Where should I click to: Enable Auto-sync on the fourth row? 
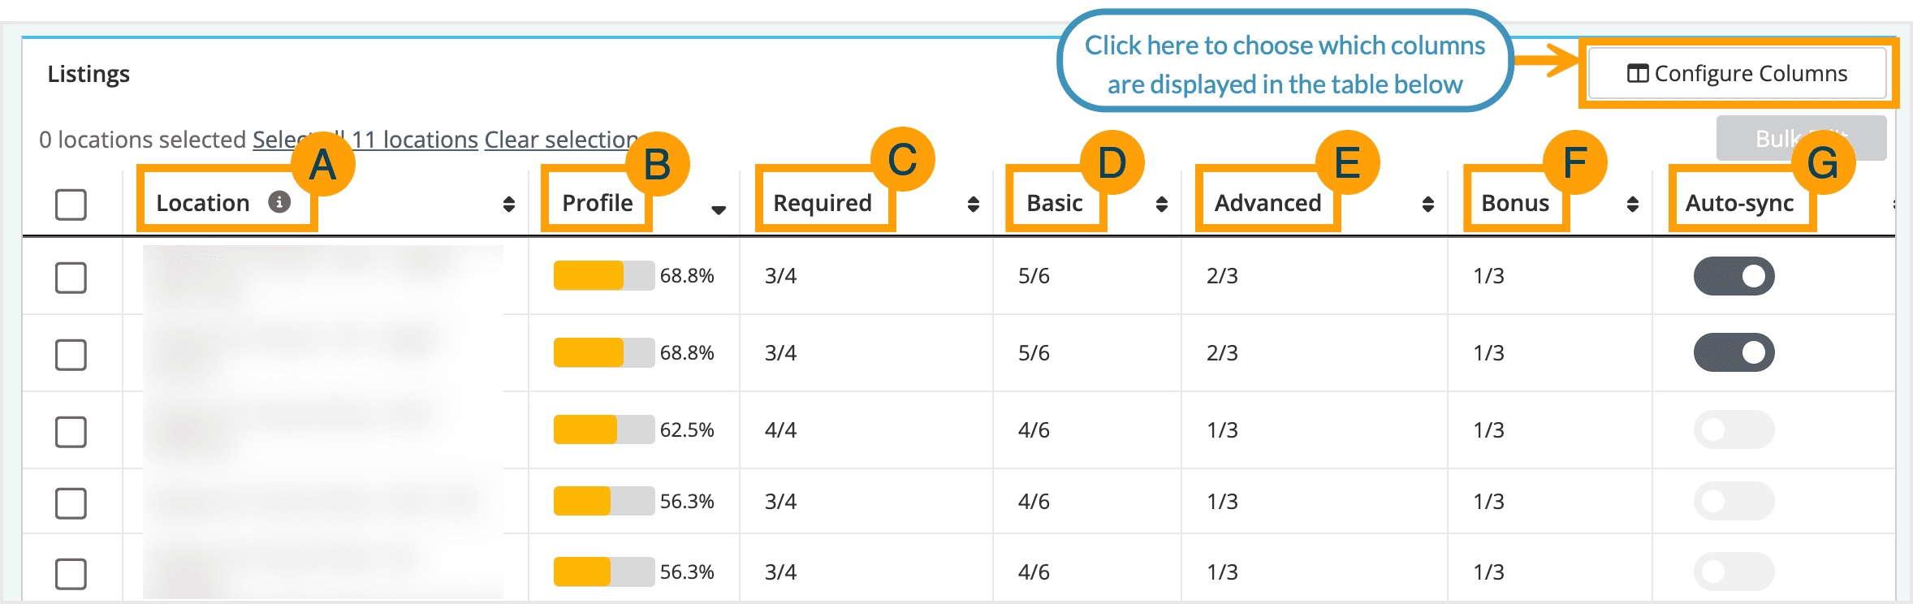1734,501
